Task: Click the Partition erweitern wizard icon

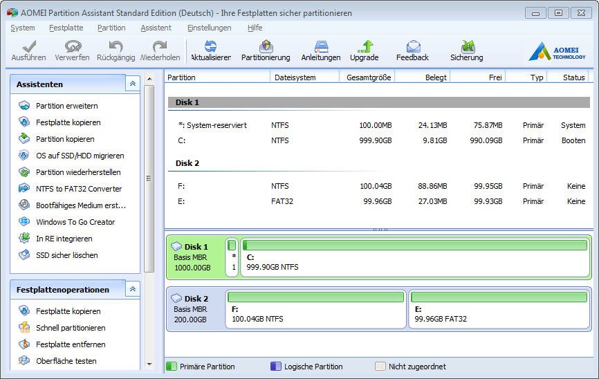Action: 24,105
